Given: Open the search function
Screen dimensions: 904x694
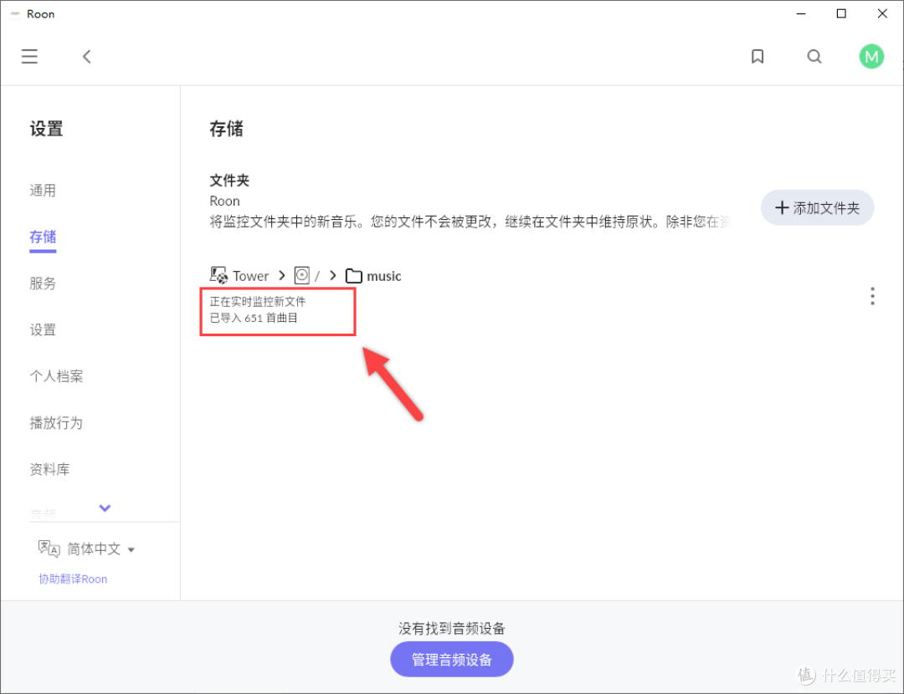Looking at the screenshot, I should pyautogui.click(x=814, y=56).
